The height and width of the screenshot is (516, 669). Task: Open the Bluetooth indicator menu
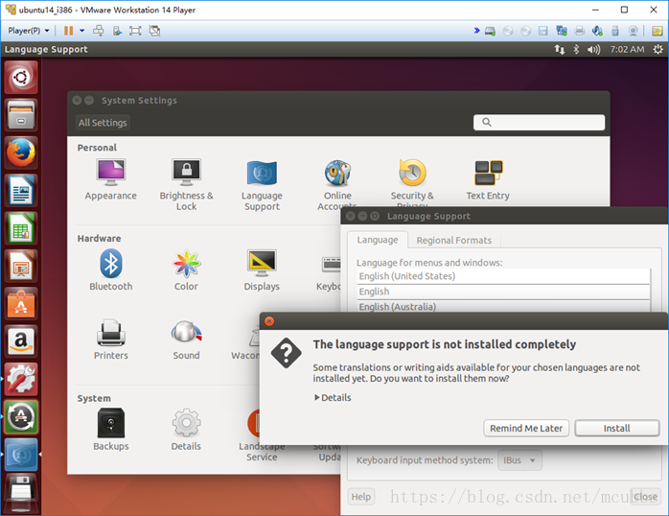pos(576,50)
